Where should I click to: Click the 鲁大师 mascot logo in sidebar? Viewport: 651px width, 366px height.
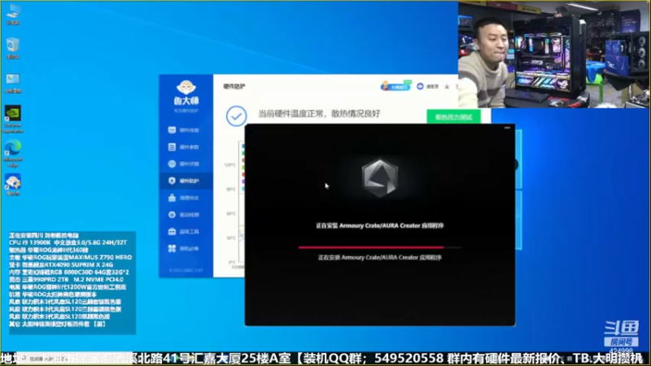tap(186, 88)
